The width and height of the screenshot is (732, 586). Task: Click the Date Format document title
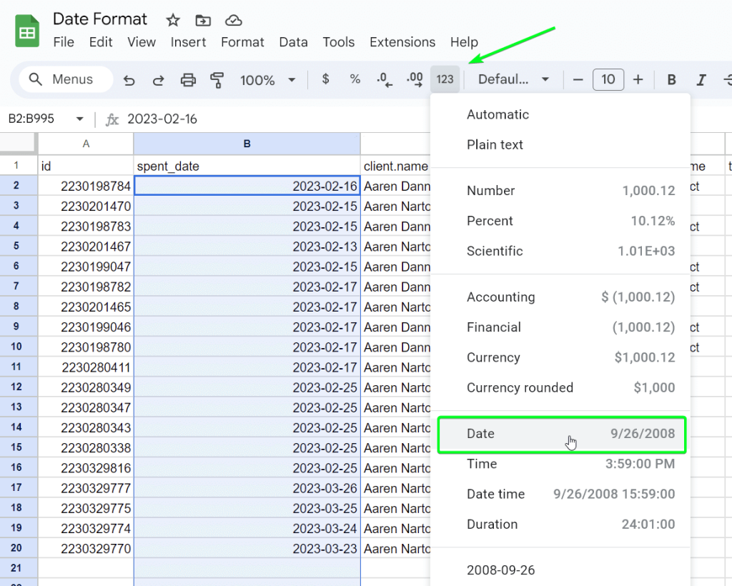point(100,19)
